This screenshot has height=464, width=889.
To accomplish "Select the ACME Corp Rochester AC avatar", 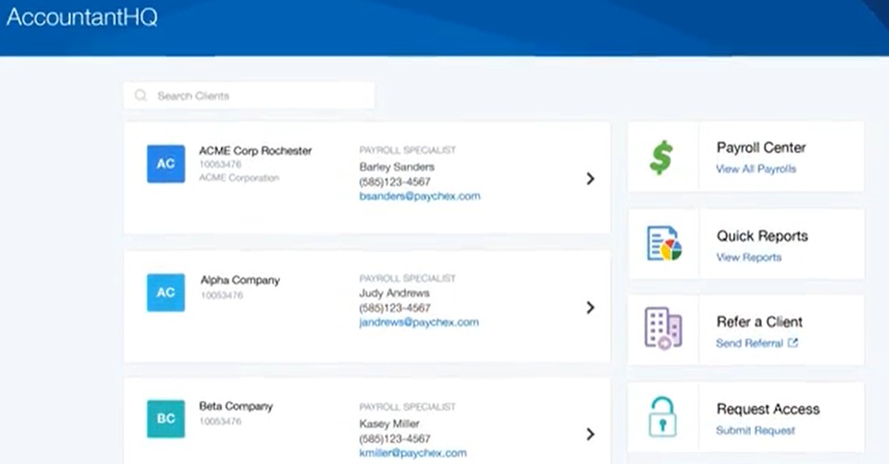I will [166, 164].
